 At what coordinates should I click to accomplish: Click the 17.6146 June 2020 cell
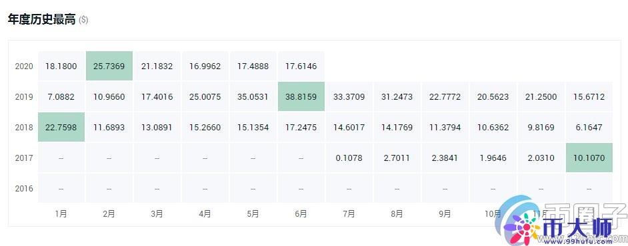coord(301,66)
